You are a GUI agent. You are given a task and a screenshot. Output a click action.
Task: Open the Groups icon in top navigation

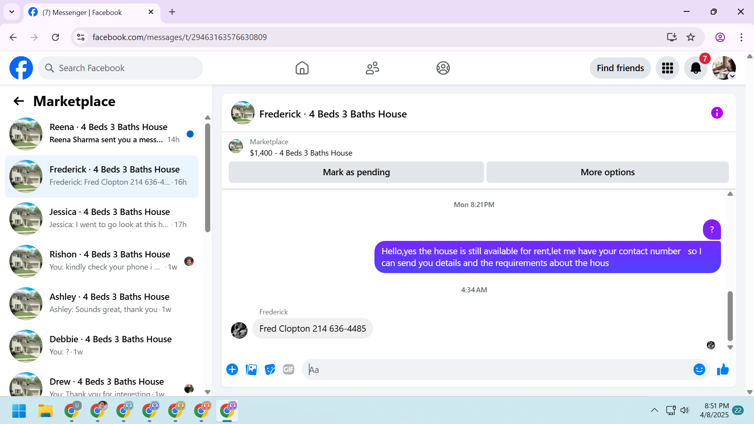443,68
